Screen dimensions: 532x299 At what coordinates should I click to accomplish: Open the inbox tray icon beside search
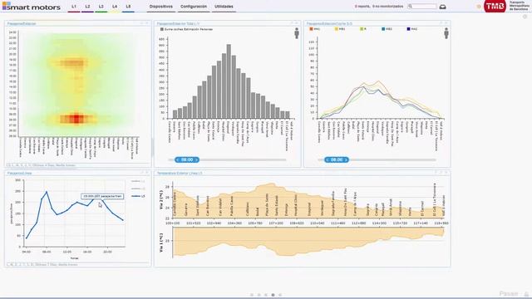443,7
